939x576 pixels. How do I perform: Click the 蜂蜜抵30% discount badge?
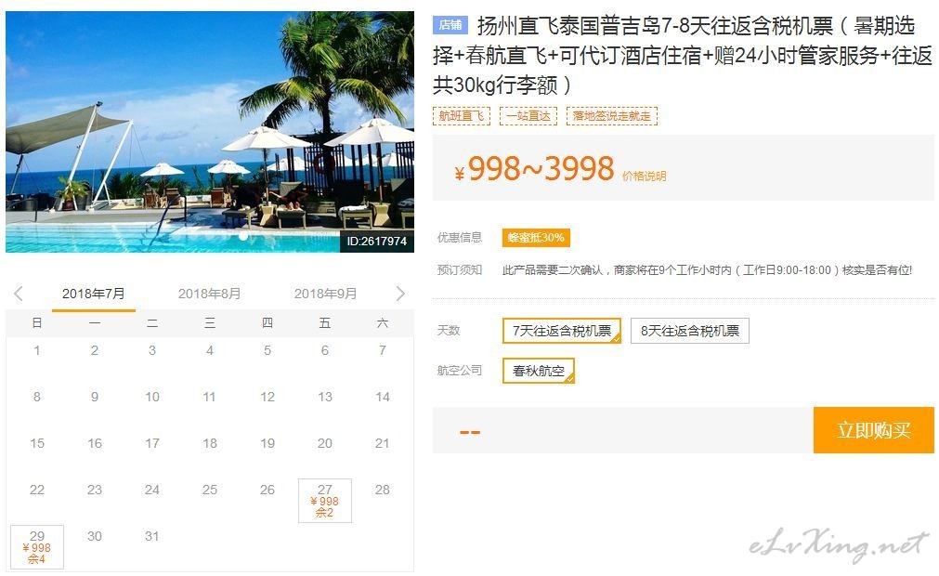pyautogui.click(x=536, y=238)
